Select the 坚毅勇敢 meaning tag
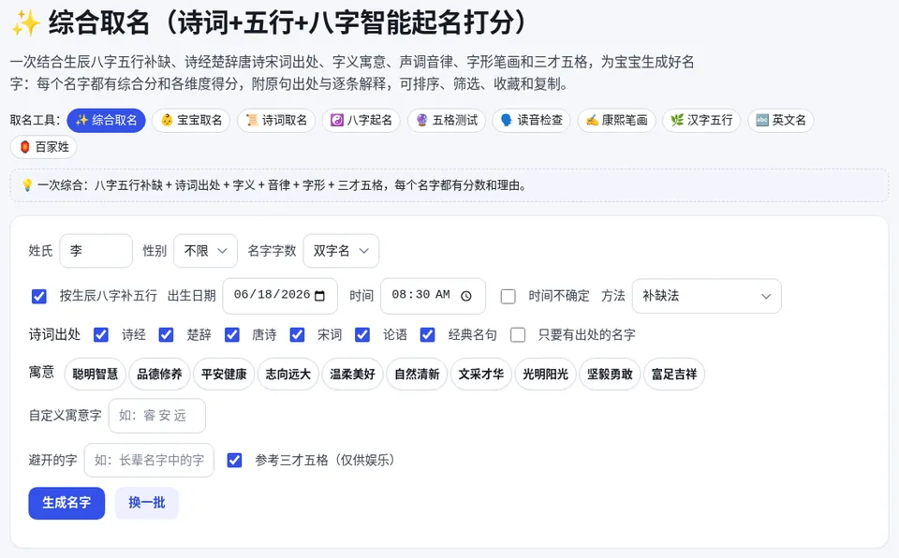899x558 pixels. pos(610,374)
